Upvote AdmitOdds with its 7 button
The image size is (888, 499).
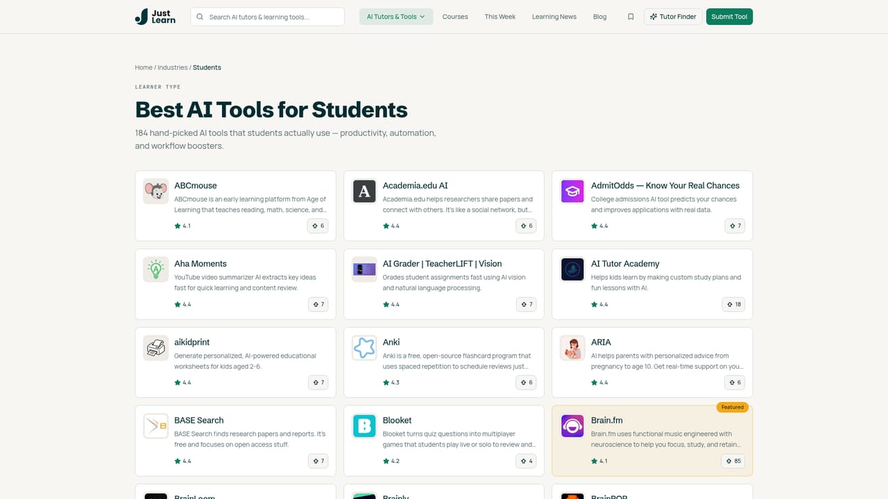(735, 226)
